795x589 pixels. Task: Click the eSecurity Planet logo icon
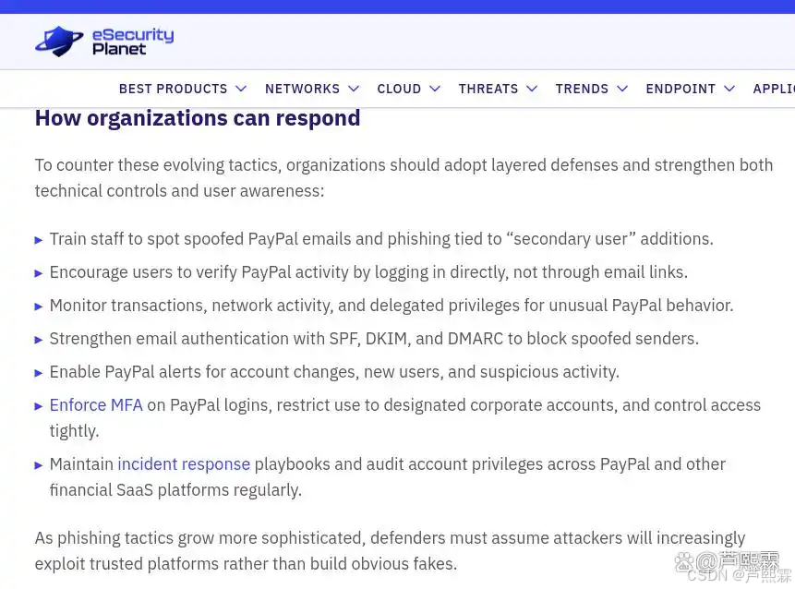(59, 42)
